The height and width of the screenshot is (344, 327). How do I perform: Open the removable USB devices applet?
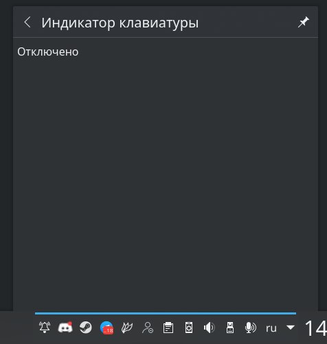pos(230,328)
